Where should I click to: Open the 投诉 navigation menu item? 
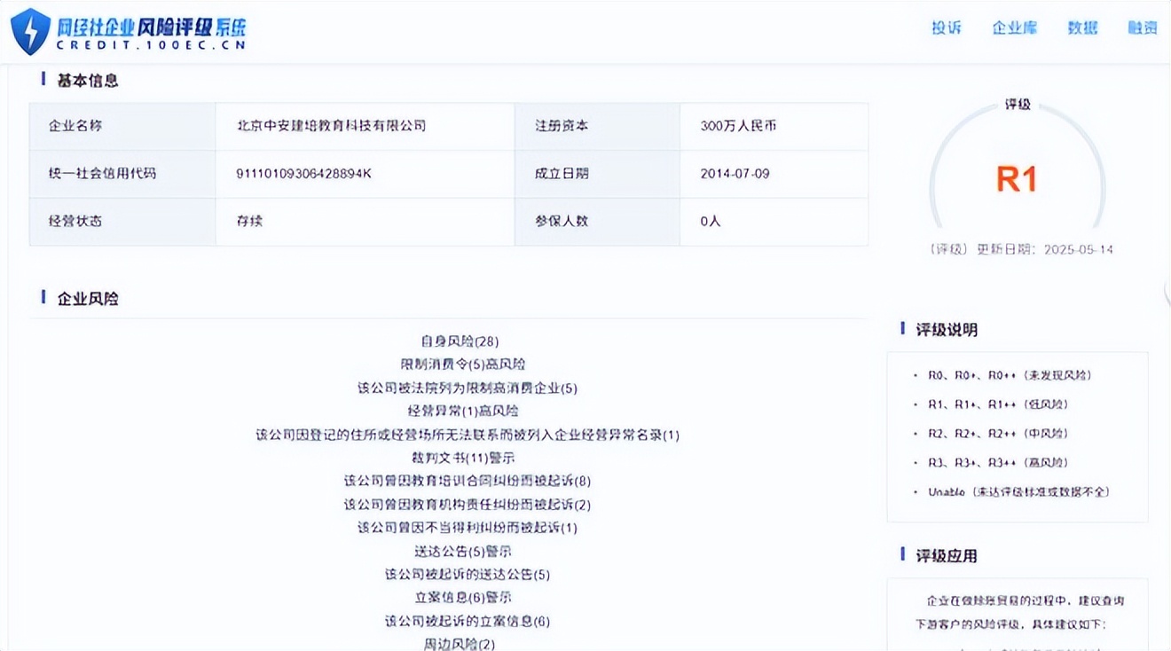click(946, 27)
